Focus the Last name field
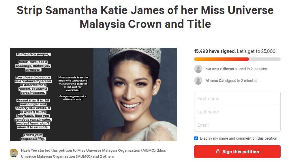Screen dimensions: 289x162 (x=237, y=112)
